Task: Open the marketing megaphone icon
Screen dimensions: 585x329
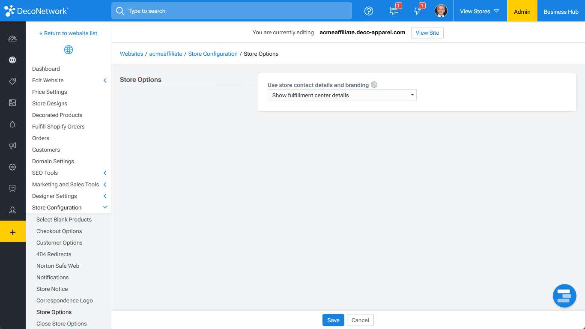Action: 12,146
